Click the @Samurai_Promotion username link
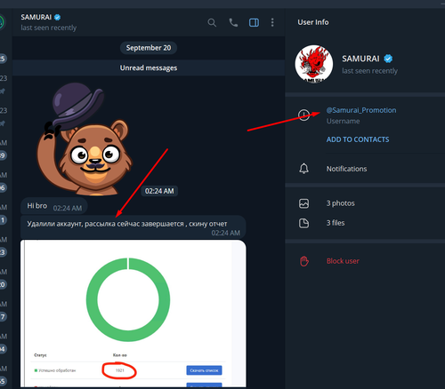Image resolution: width=445 pixels, height=389 pixels. [361, 110]
